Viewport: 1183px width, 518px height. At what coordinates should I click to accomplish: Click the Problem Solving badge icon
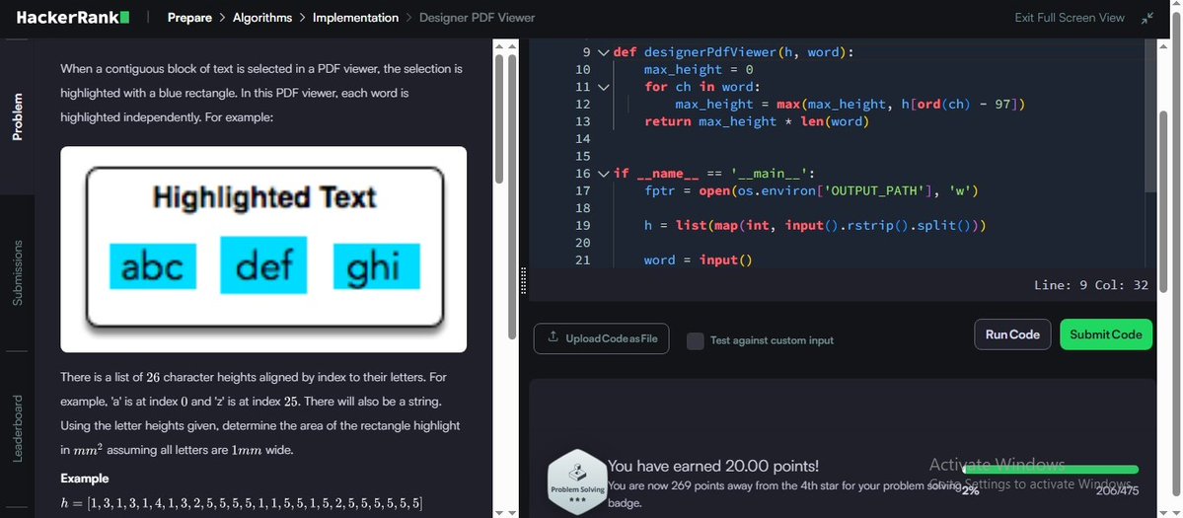tap(576, 481)
